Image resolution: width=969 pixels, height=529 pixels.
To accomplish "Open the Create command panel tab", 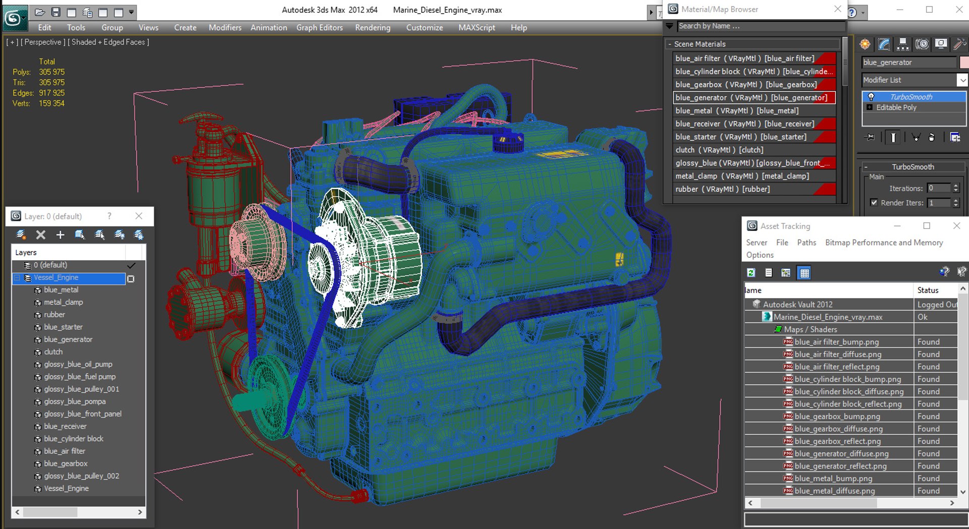I will coord(865,44).
